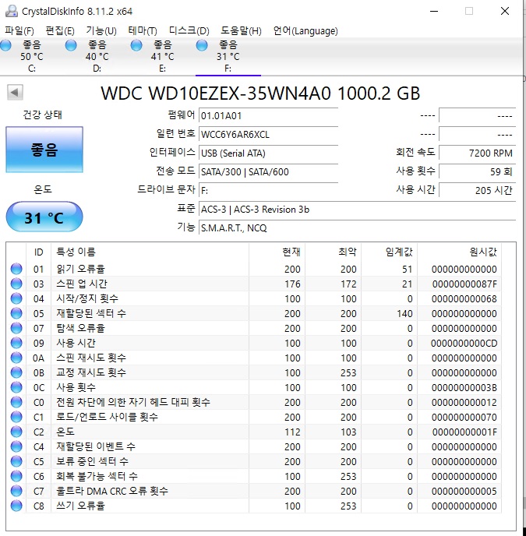The image size is (526, 536).
Task: Click status orb for 0A 스핀 재시도 횟수
Action: coord(16,358)
